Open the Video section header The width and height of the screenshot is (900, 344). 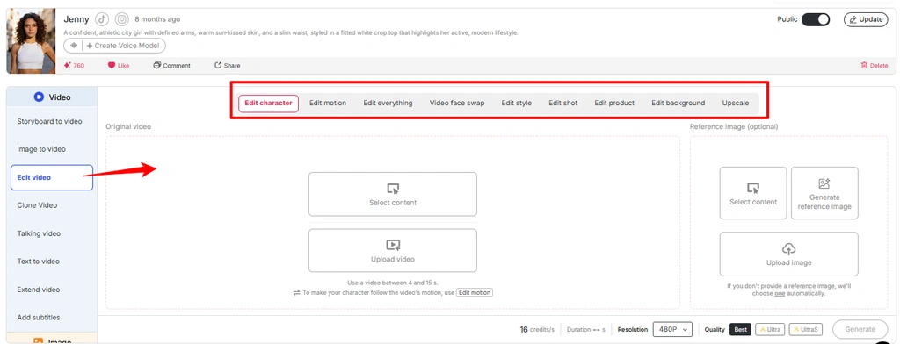(x=52, y=97)
